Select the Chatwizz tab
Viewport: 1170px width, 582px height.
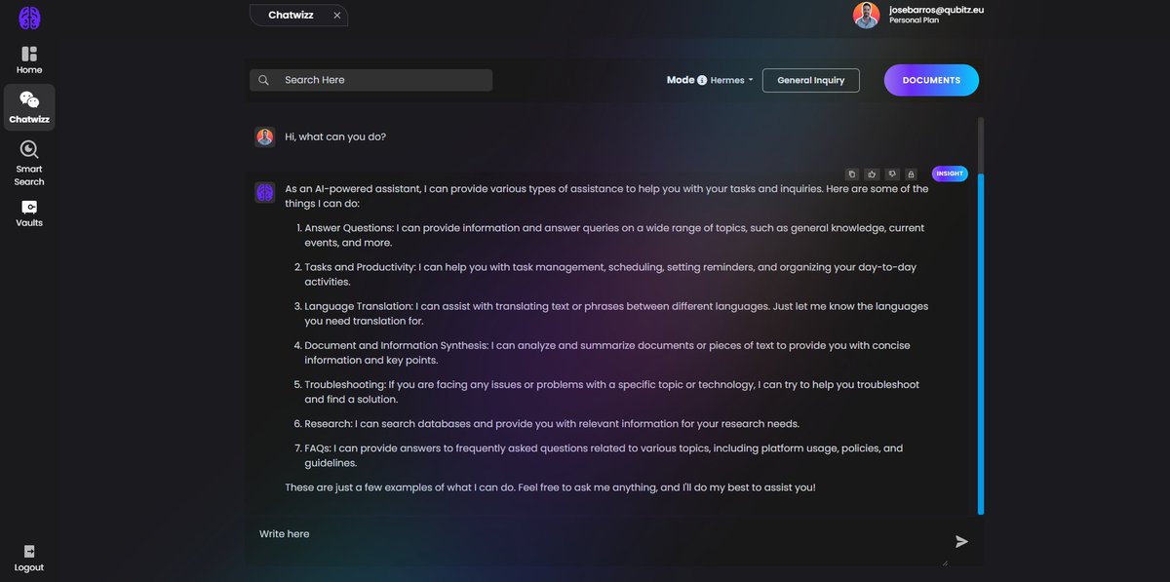pos(298,16)
